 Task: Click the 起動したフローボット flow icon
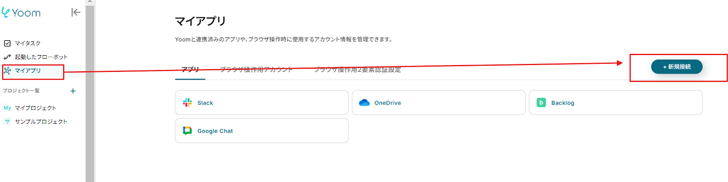(x=7, y=57)
